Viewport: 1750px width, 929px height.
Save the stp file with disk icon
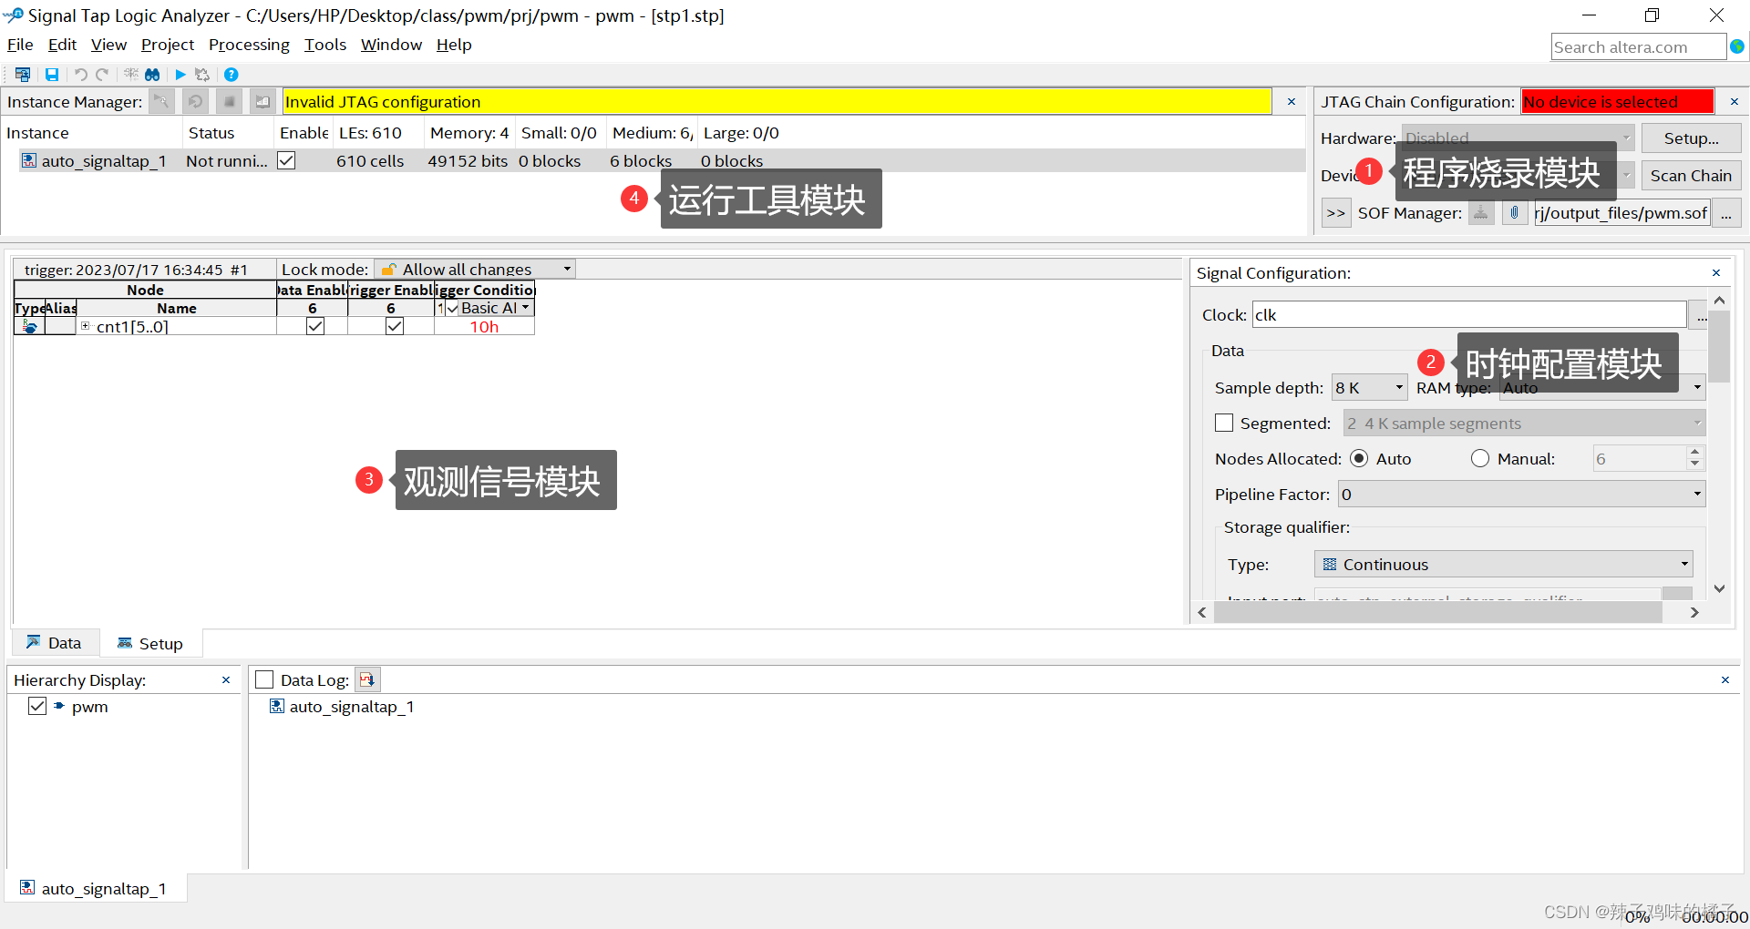pos(52,75)
